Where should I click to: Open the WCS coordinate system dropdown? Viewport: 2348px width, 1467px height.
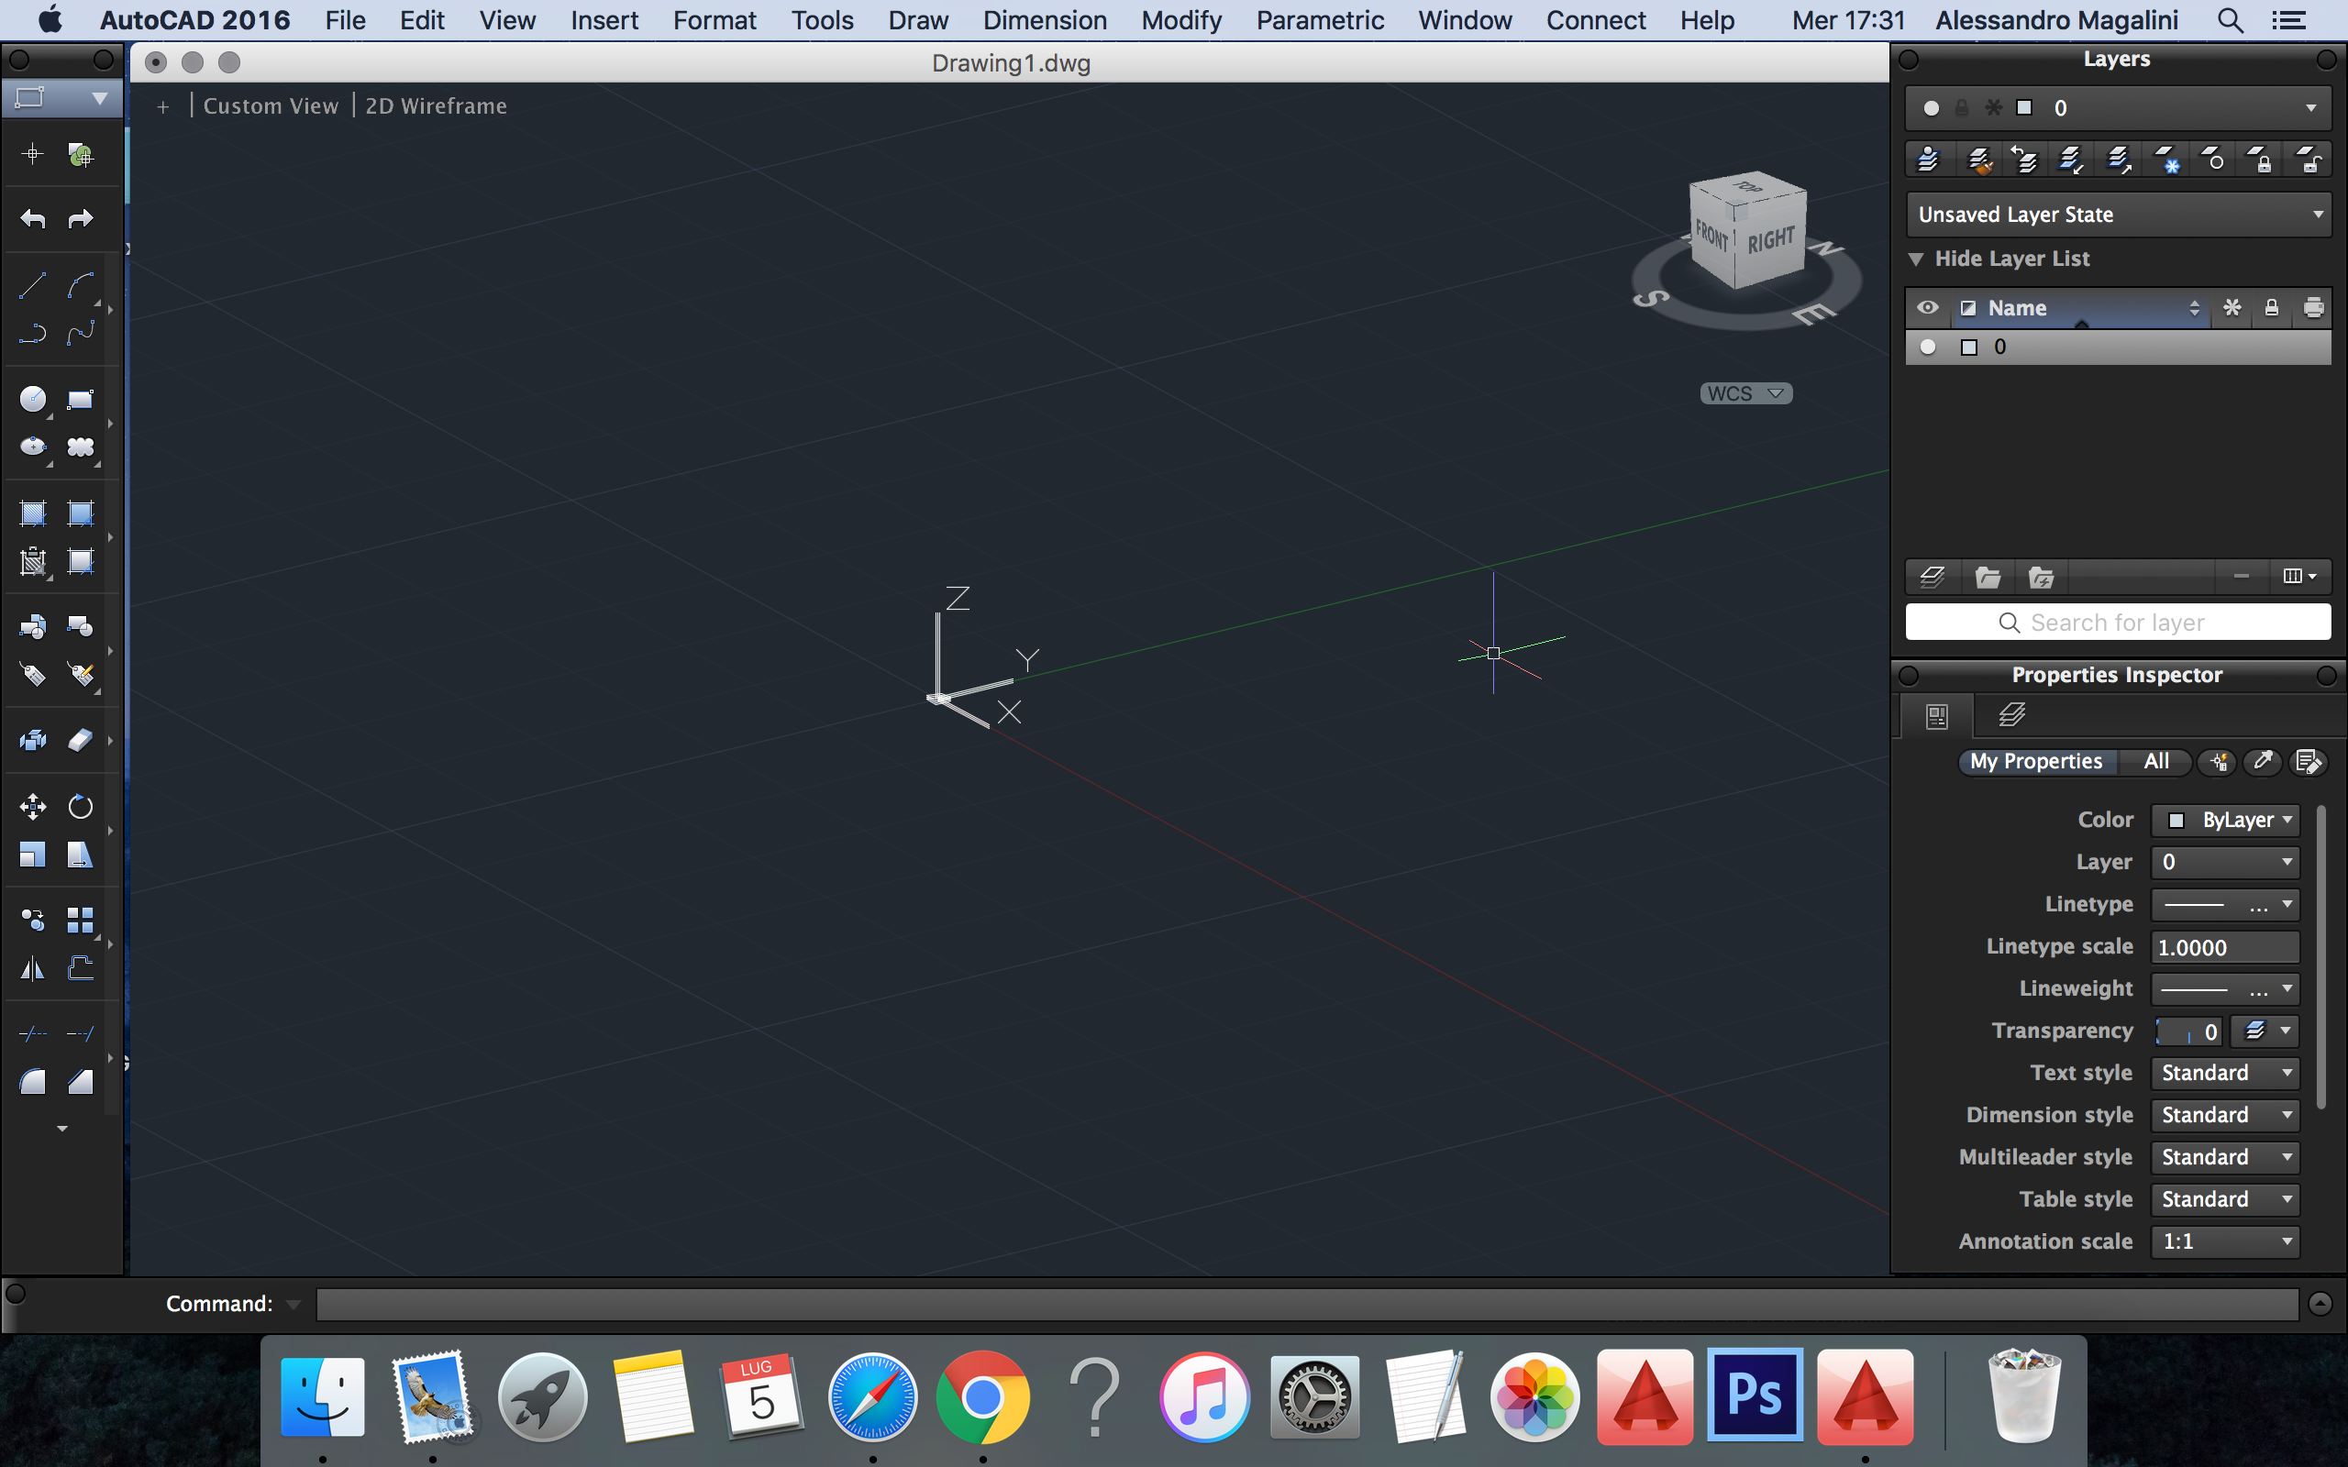pos(1745,394)
